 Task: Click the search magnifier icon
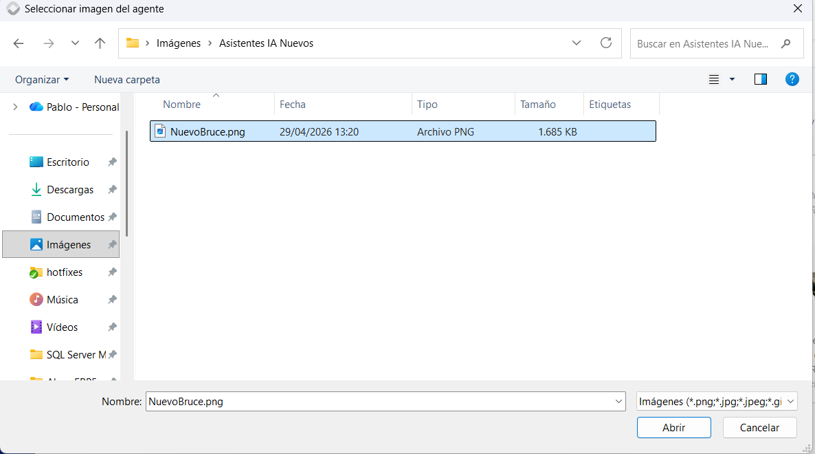(x=785, y=44)
